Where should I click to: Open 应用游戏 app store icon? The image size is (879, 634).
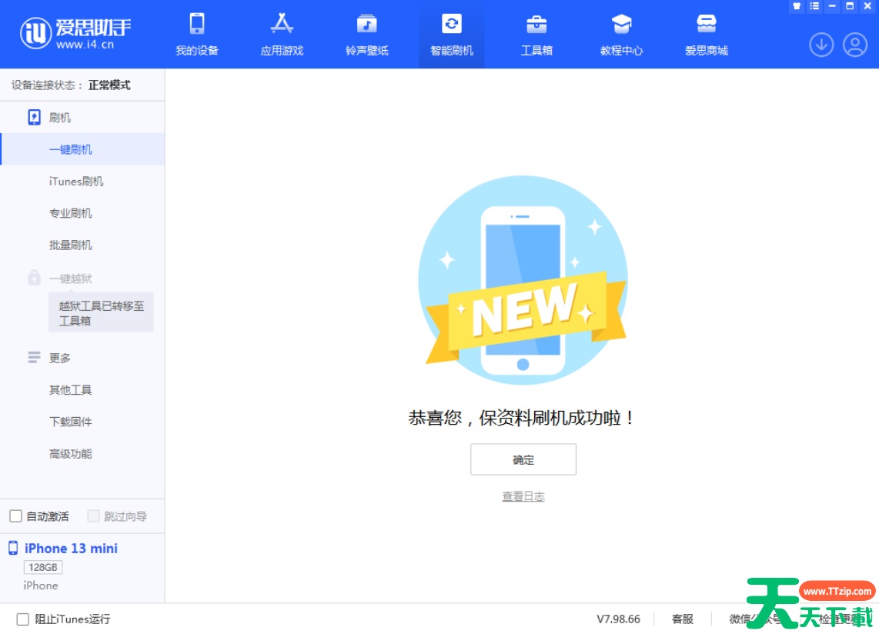tap(282, 25)
